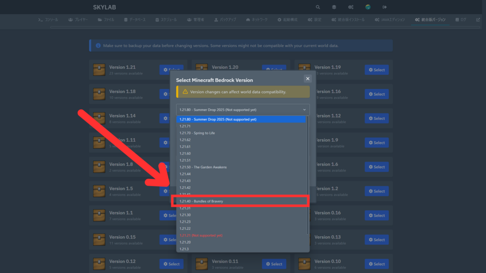The image size is (486, 273).
Task: Open the コンソール tab
Action: pos(48,20)
